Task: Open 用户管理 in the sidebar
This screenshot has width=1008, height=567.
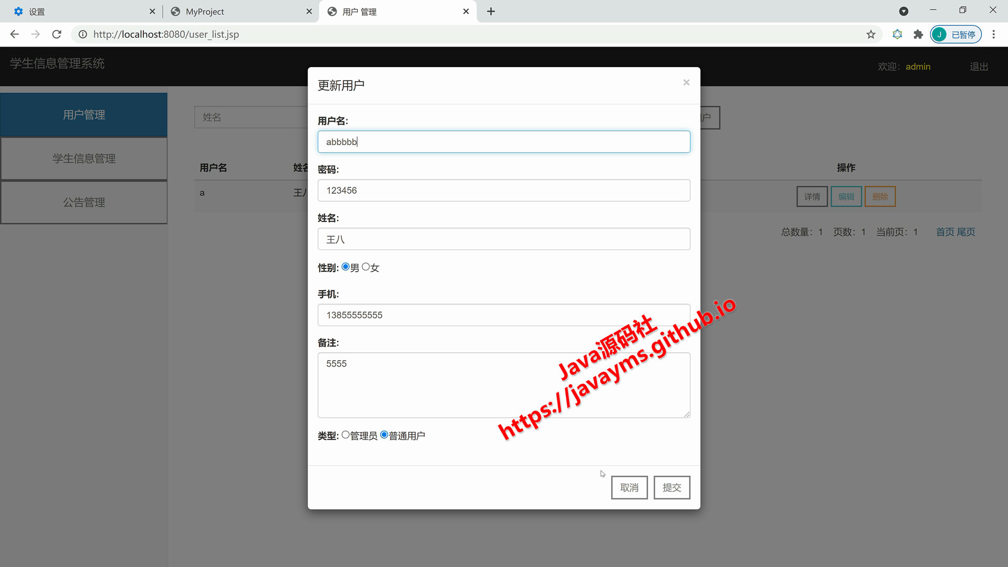Action: [84, 115]
